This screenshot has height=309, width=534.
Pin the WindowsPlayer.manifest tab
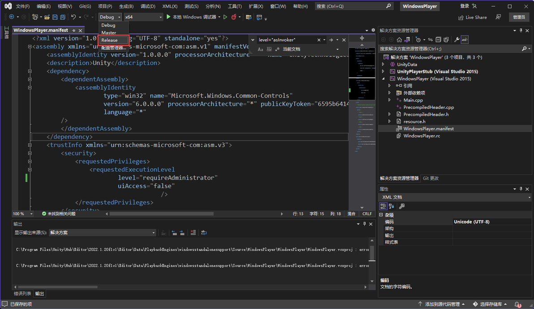pos(73,30)
